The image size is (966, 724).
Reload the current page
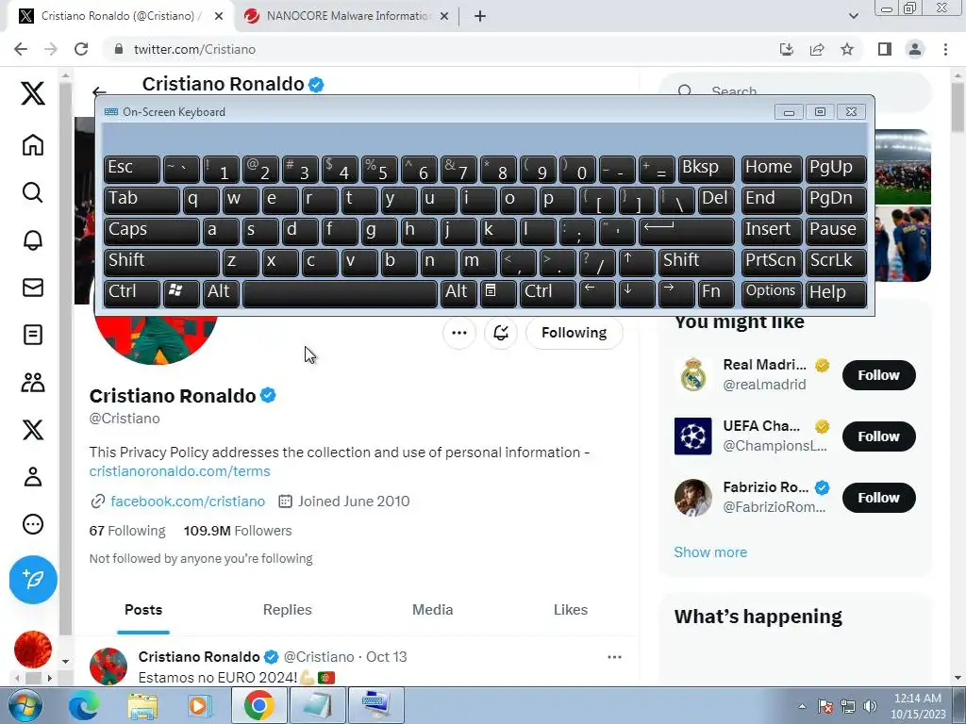pyautogui.click(x=81, y=49)
